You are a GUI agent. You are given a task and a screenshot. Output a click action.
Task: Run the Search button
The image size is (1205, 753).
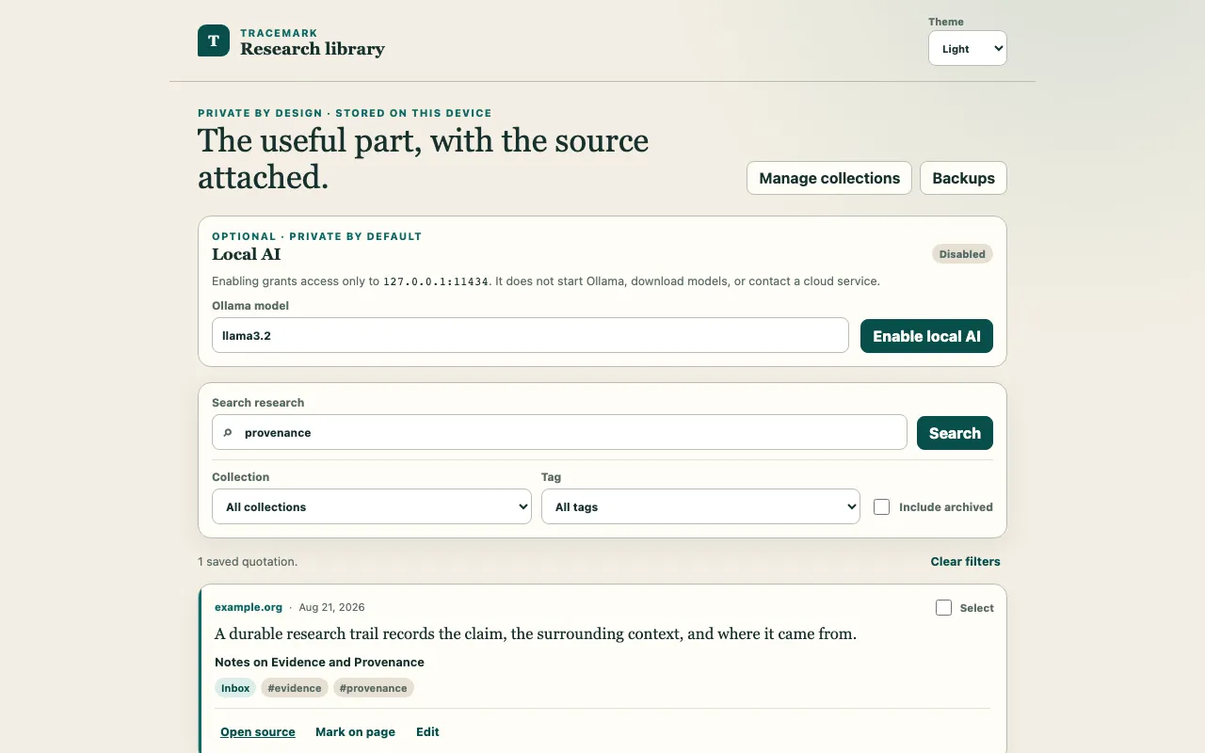pyautogui.click(x=955, y=433)
